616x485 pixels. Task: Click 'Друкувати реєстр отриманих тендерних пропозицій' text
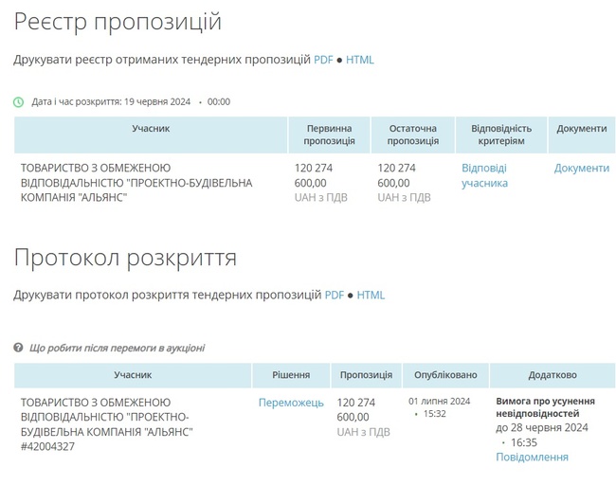click(x=162, y=60)
